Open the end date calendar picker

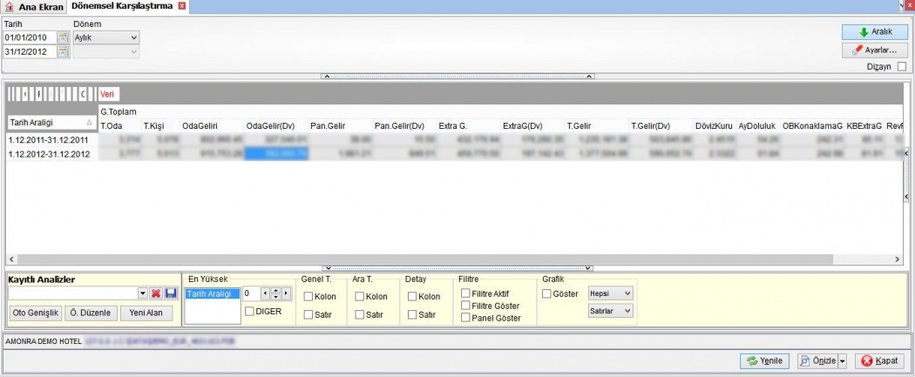coord(63,52)
